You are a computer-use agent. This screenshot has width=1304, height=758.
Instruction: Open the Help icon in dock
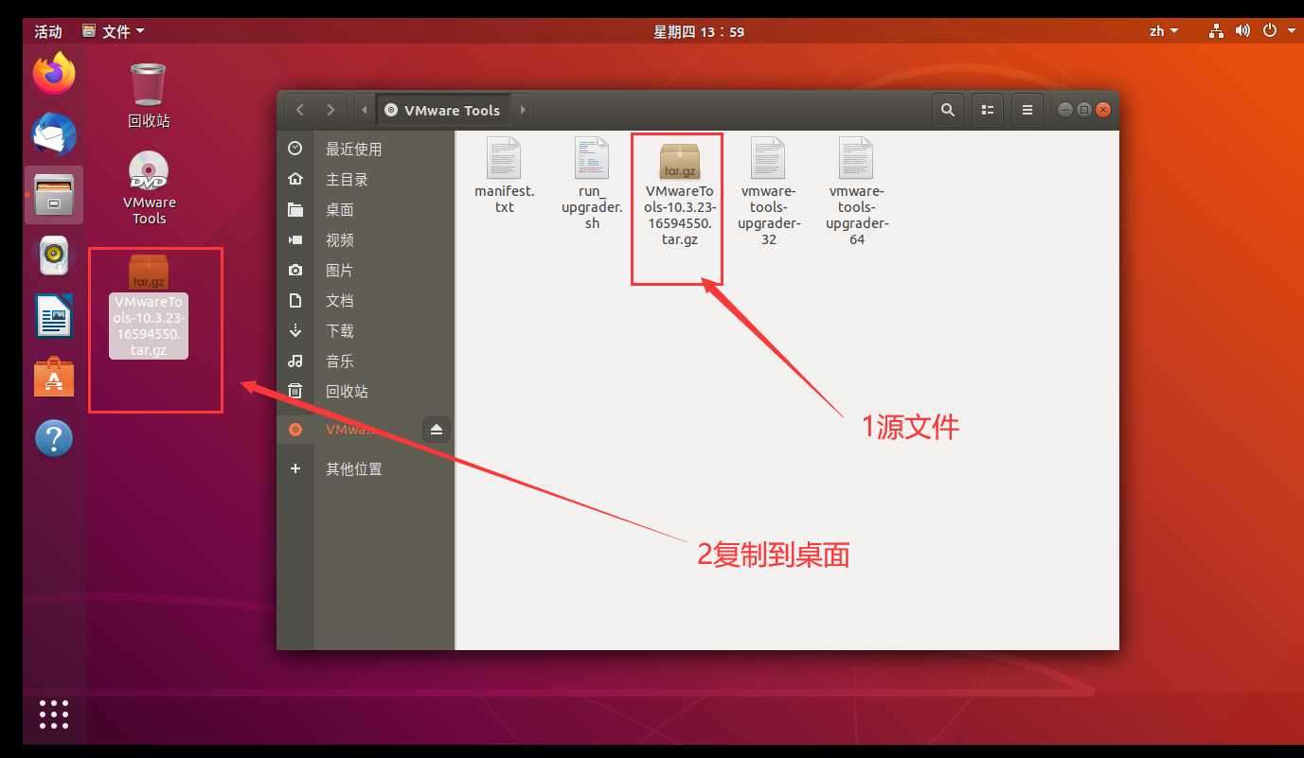pyautogui.click(x=54, y=438)
